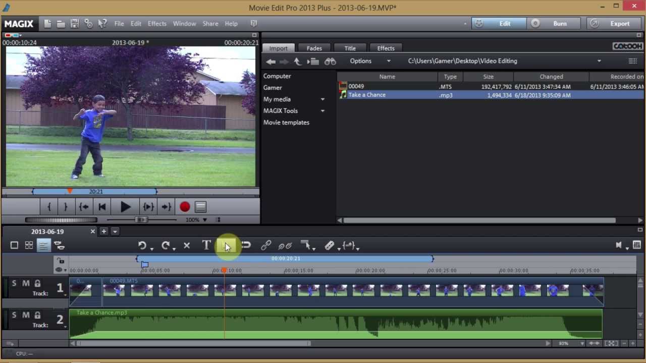
Task: Mute track 2 with the M button
Action: [x=26, y=315]
